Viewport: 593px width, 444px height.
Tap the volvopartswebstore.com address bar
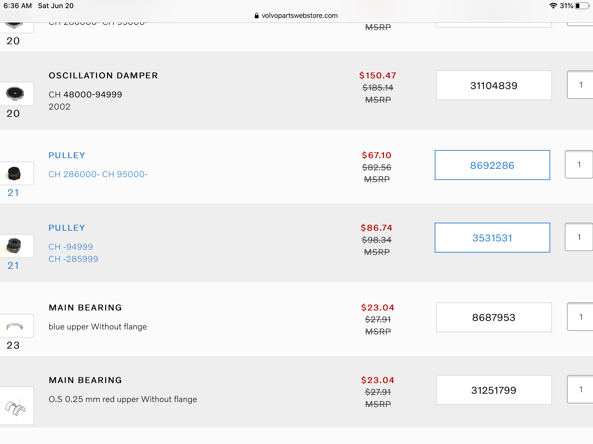(296, 16)
